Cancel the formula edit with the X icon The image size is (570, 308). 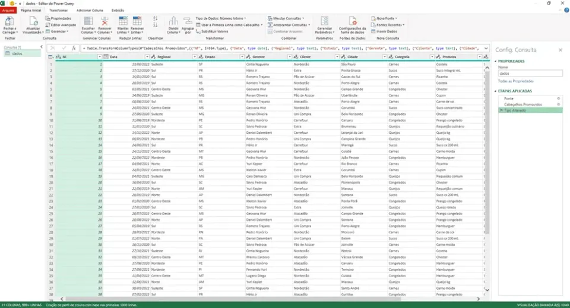[x=53, y=48]
